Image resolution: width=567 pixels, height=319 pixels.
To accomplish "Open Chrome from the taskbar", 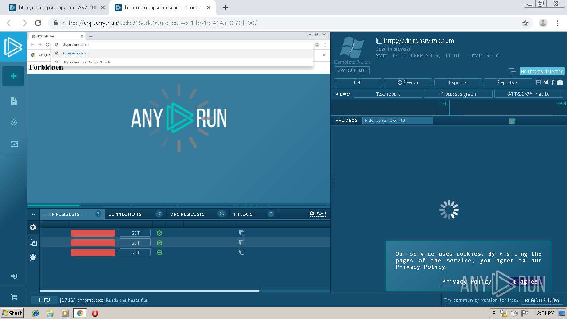I will pos(80,313).
